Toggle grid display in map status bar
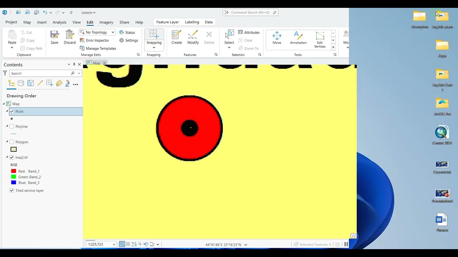This screenshot has height=257, width=458. point(128,245)
